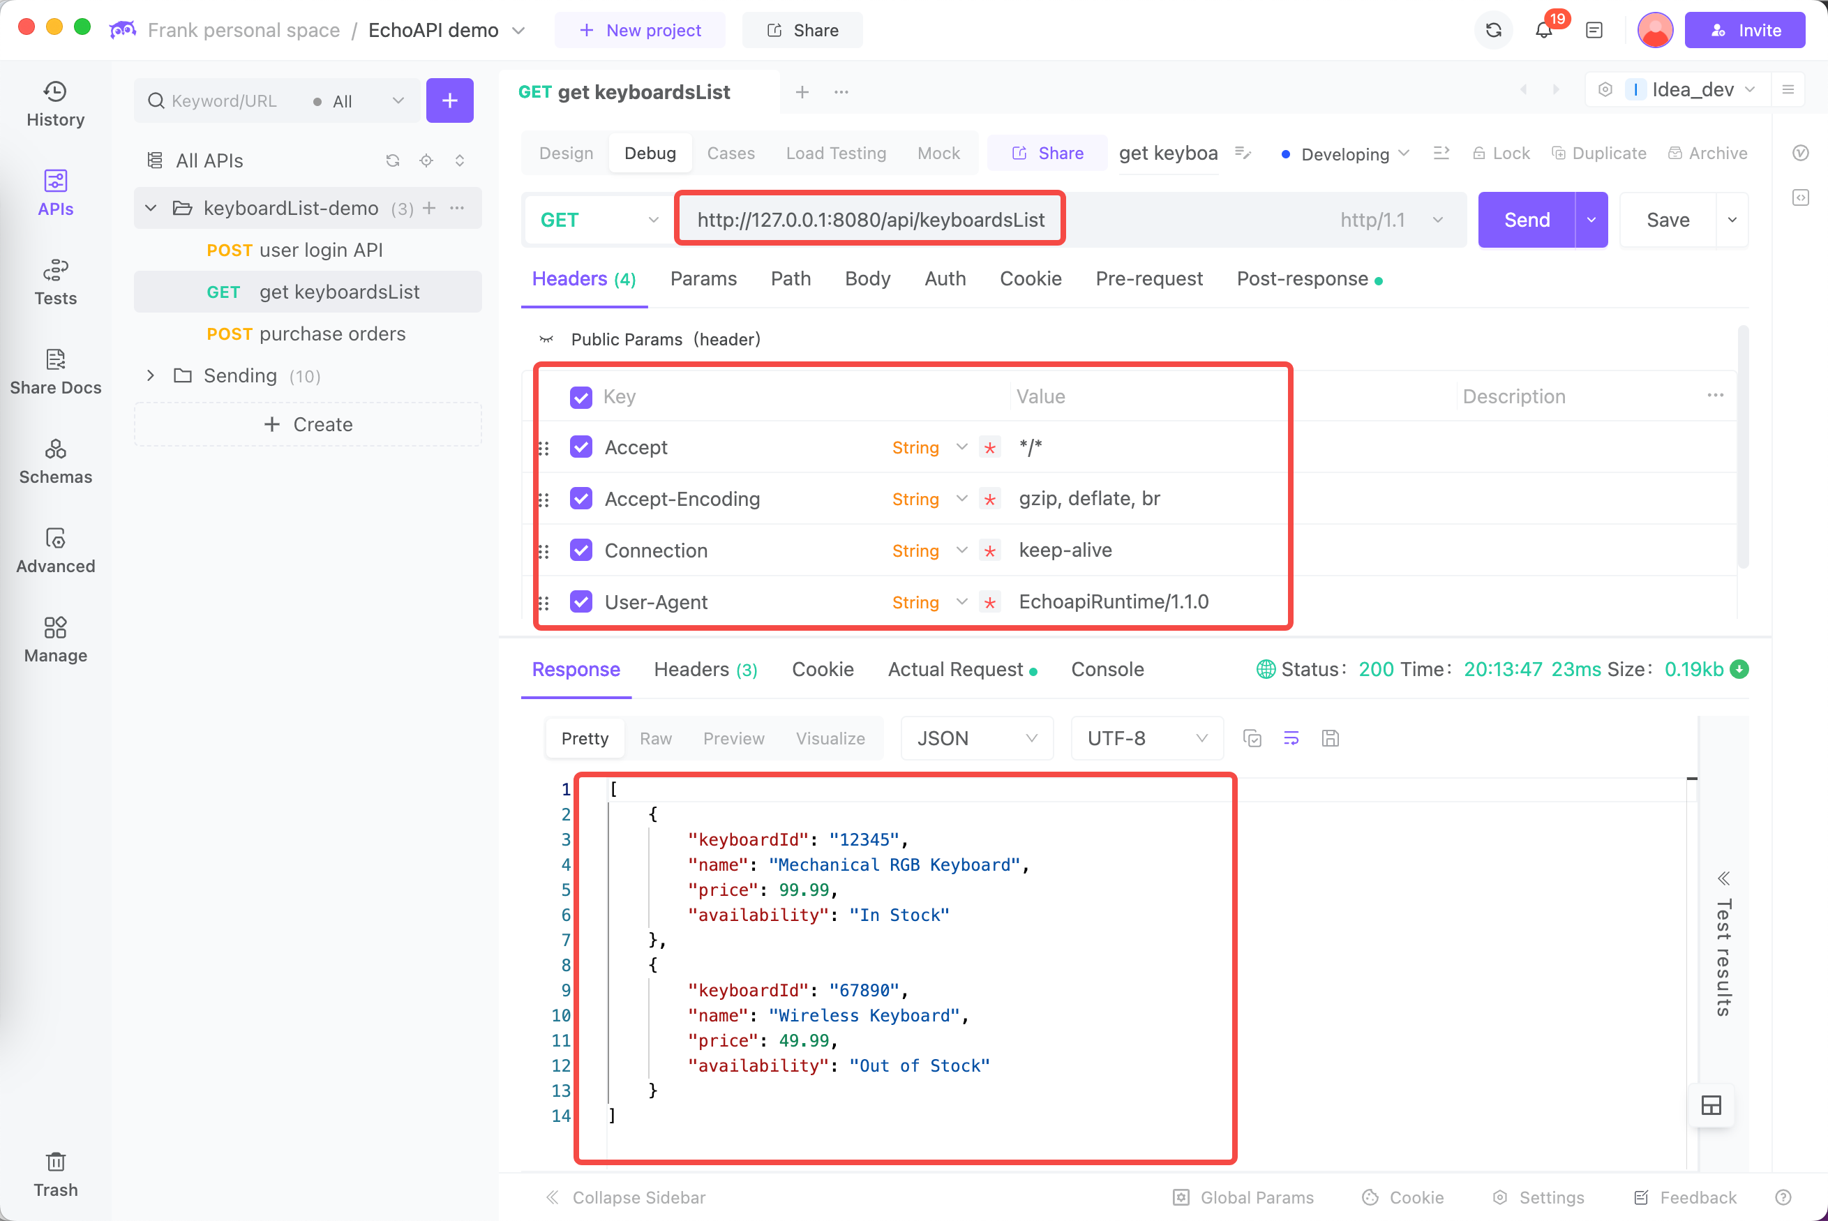Click the Share icon to share API
This screenshot has width=1828, height=1221.
[x=1047, y=153]
